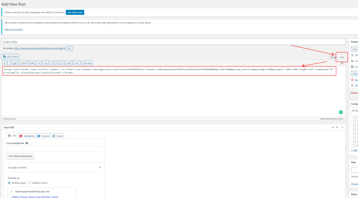Click the Add title field
The image size is (358, 198).
(x=173, y=42)
